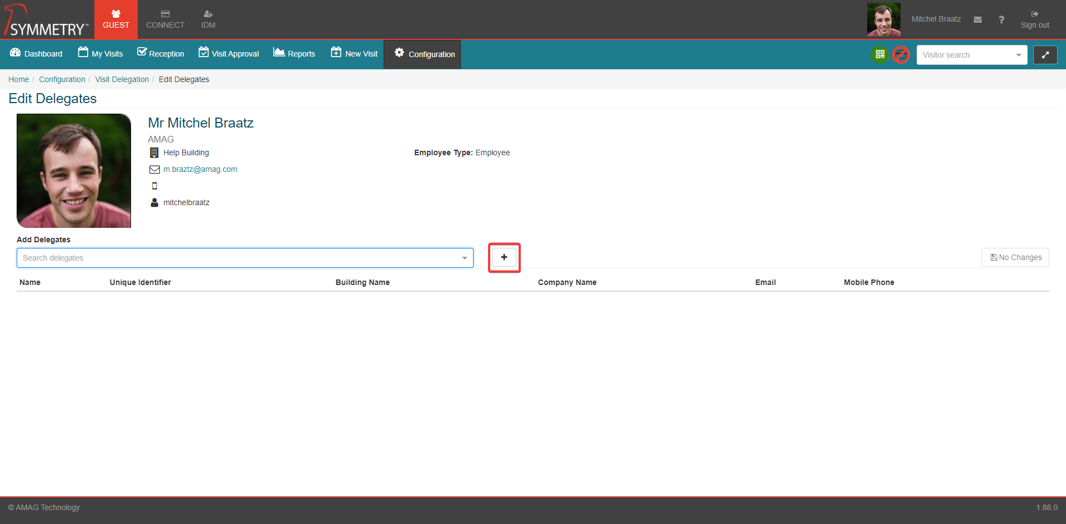Click the Unique Identifier column header
Screen dimensions: 1066x524
pos(140,282)
